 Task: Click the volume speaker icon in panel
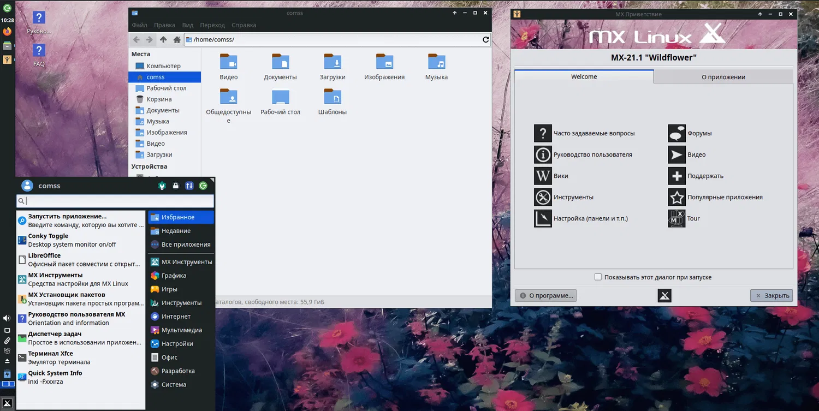click(x=7, y=318)
